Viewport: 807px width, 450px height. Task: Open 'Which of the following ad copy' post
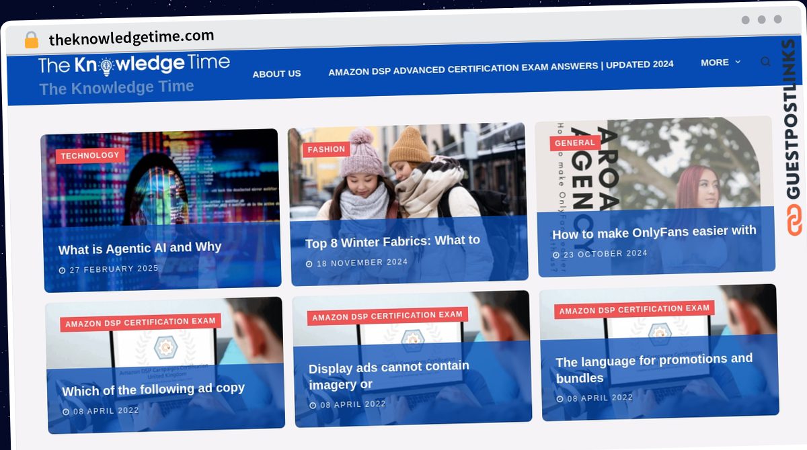(153, 390)
